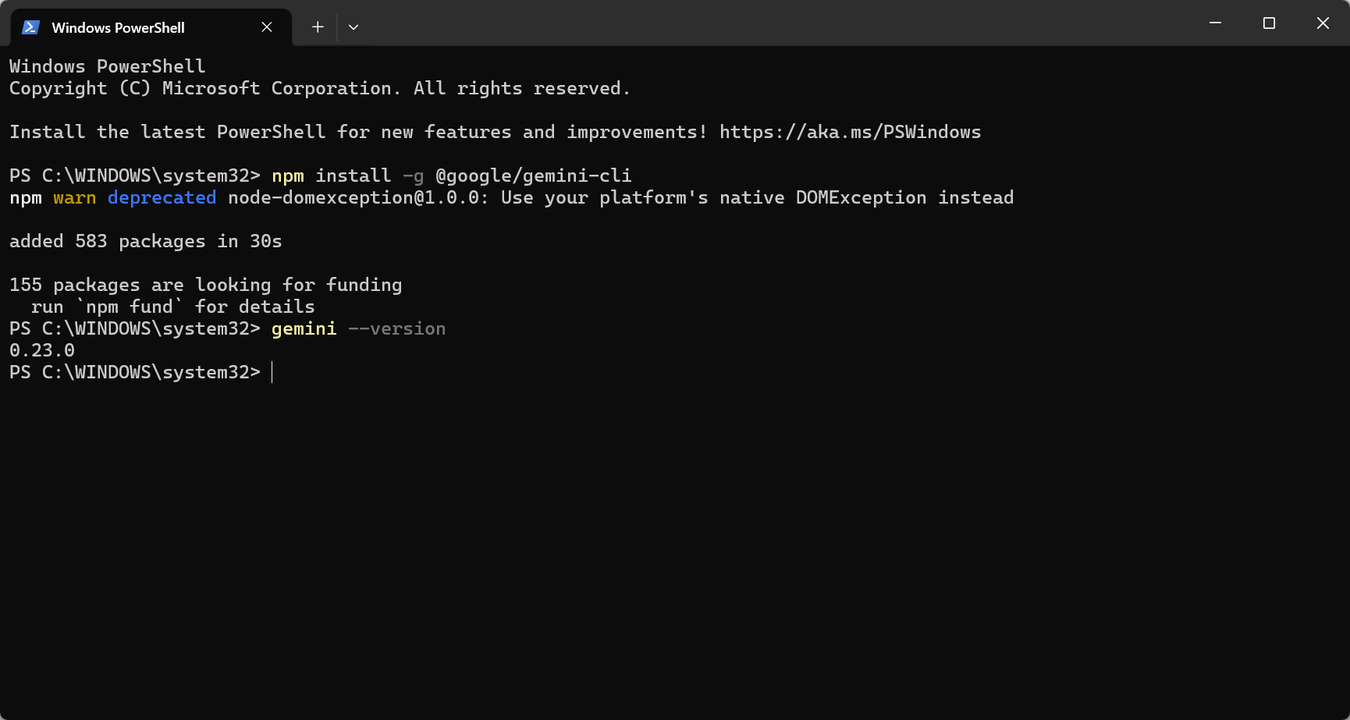Image resolution: width=1350 pixels, height=720 pixels.
Task: Open the https://aka.ms/PSWindows link
Action: [850, 131]
